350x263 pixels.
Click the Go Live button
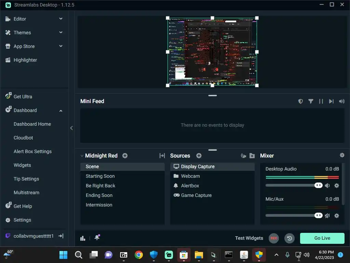[x=322, y=238]
